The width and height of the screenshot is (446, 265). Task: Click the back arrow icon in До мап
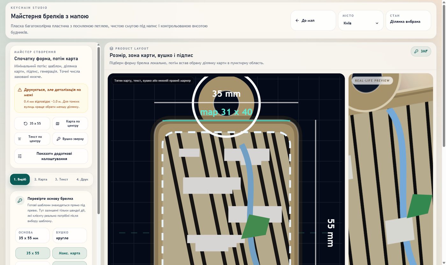297,20
